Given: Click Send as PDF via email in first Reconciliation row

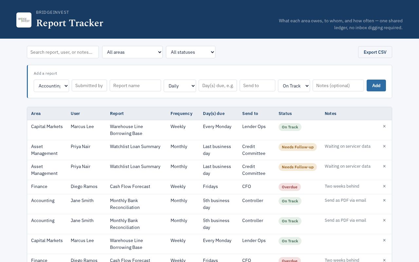Looking at the screenshot, I should [x=345, y=200].
